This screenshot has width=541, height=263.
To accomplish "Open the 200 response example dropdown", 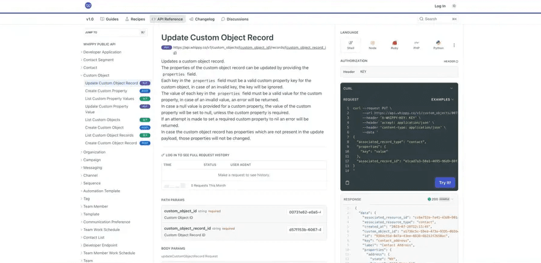I will 441,199.
